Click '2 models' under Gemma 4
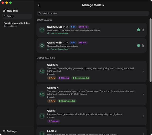Viewport: 152px width, 135px height. click(x=51, y=97)
